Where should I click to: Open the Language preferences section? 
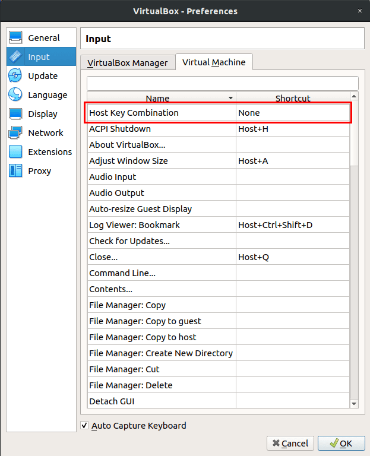click(42, 95)
